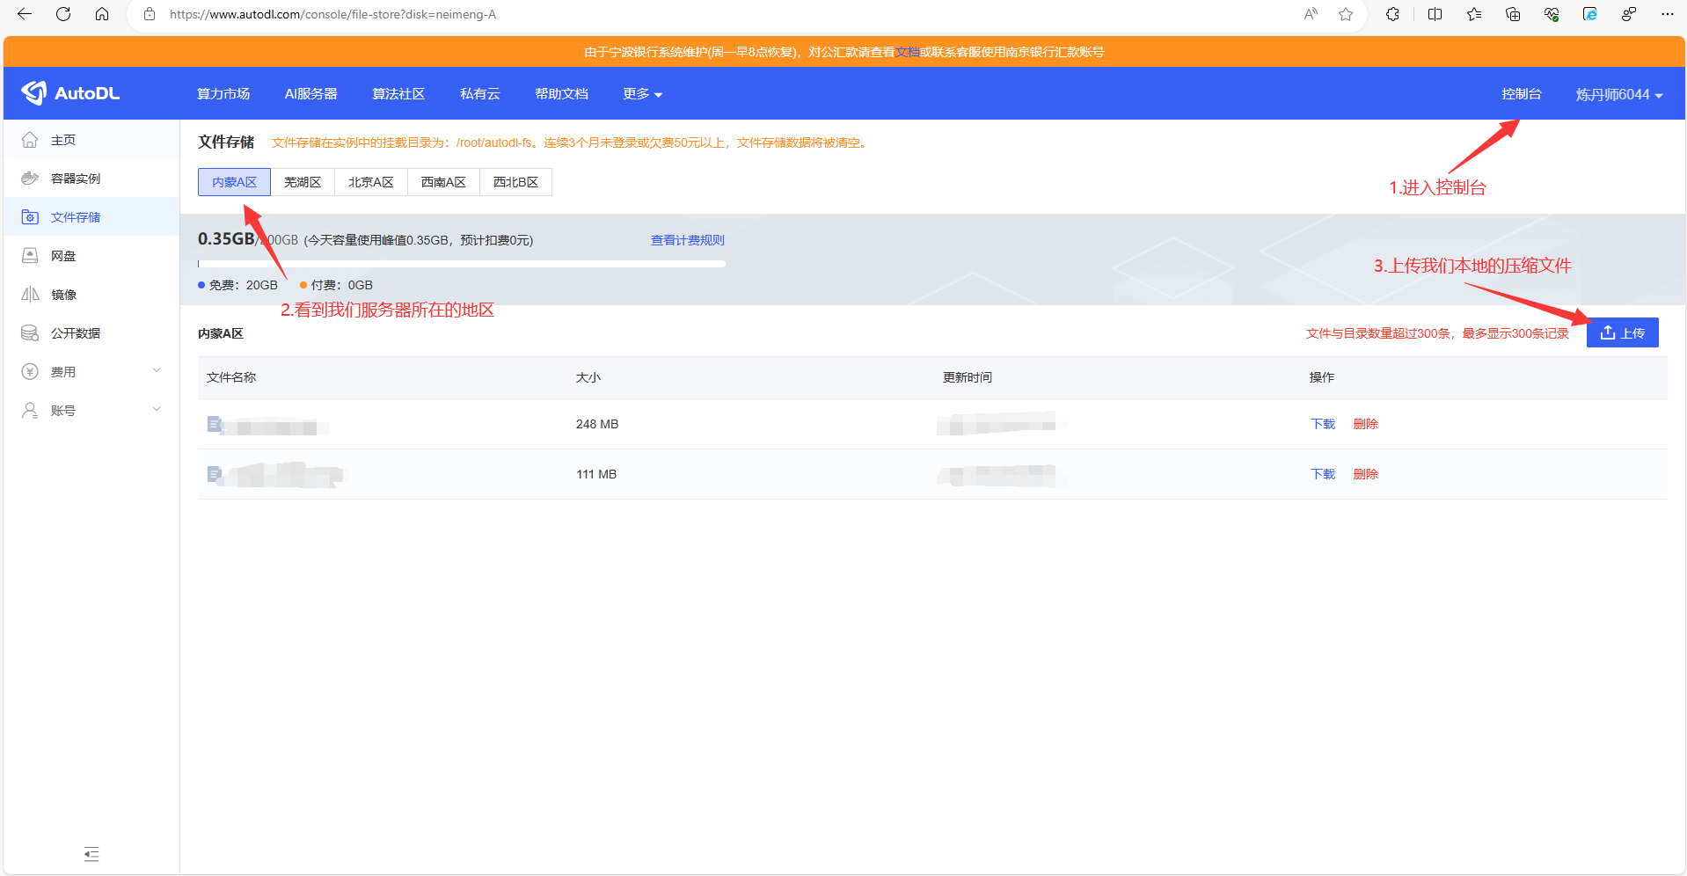
Task: Open 镜像 in the sidebar
Action: coord(91,295)
